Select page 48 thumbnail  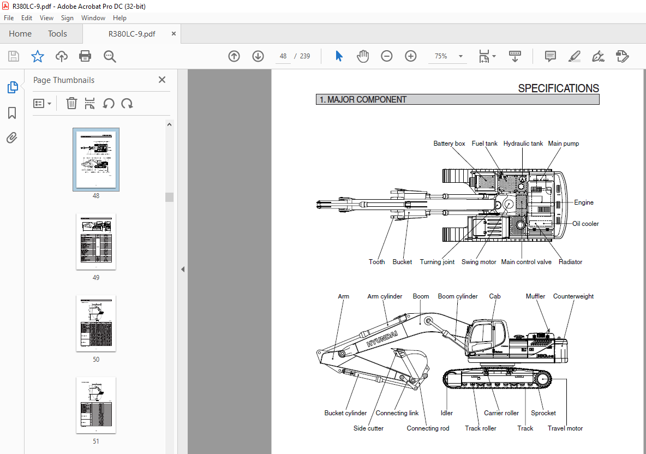(x=96, y=159)
